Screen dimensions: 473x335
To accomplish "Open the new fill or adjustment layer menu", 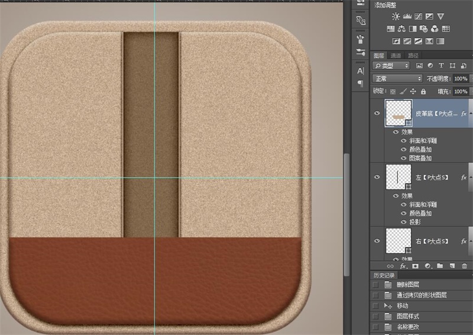I will (x=428, y=266).
